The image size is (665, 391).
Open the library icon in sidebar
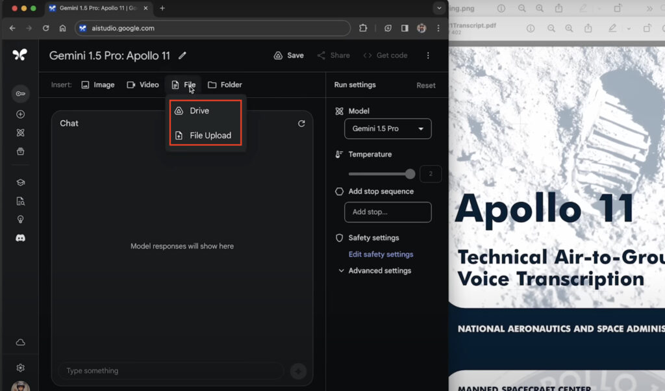click(20, 151)
